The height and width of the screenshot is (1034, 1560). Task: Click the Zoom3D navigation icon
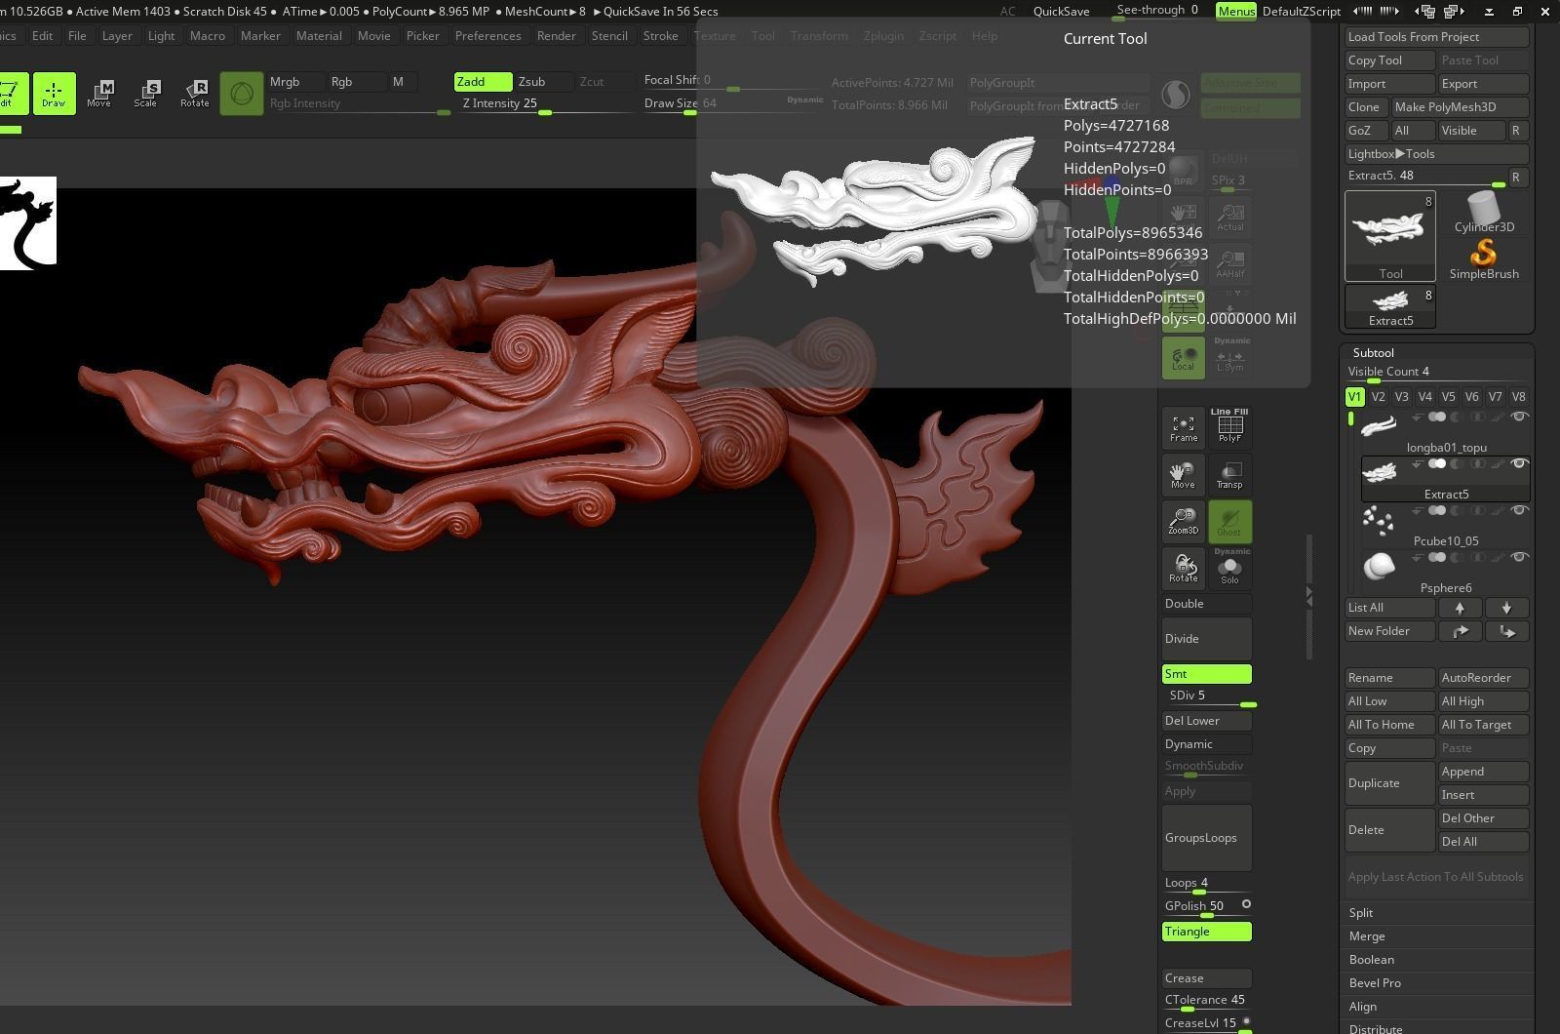1183,521
